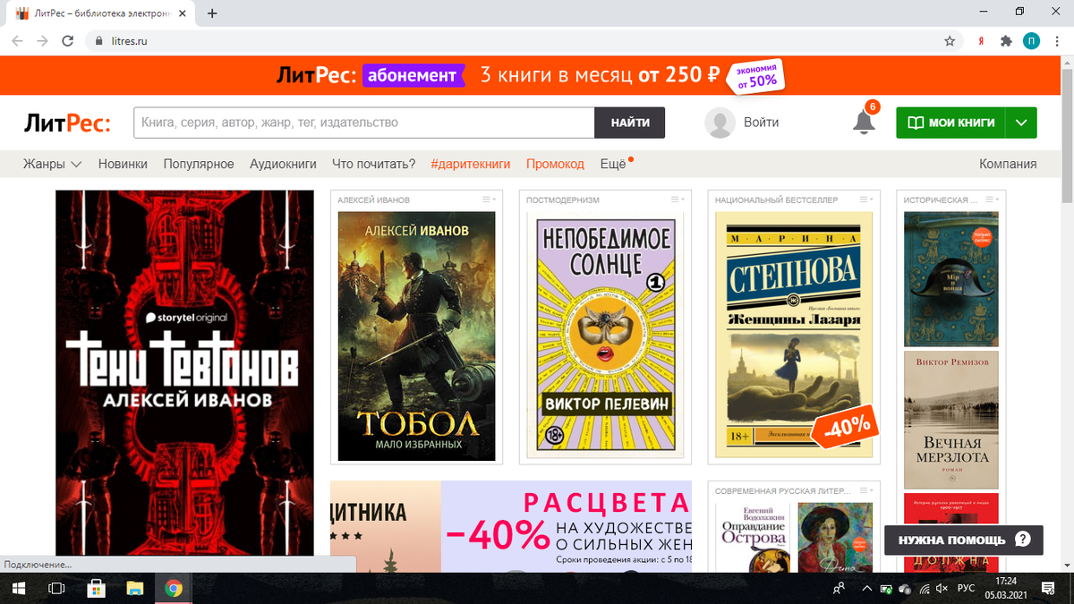
Task: Click the НАЙТИ search button
Action: 630,123
